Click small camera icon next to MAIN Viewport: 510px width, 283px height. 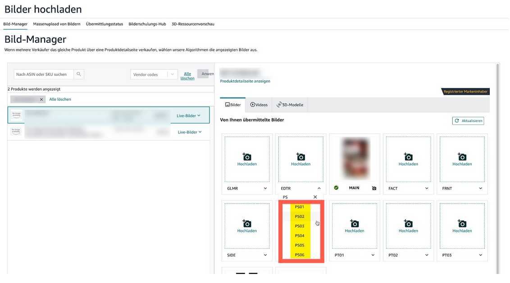click(x=374, y=188)
